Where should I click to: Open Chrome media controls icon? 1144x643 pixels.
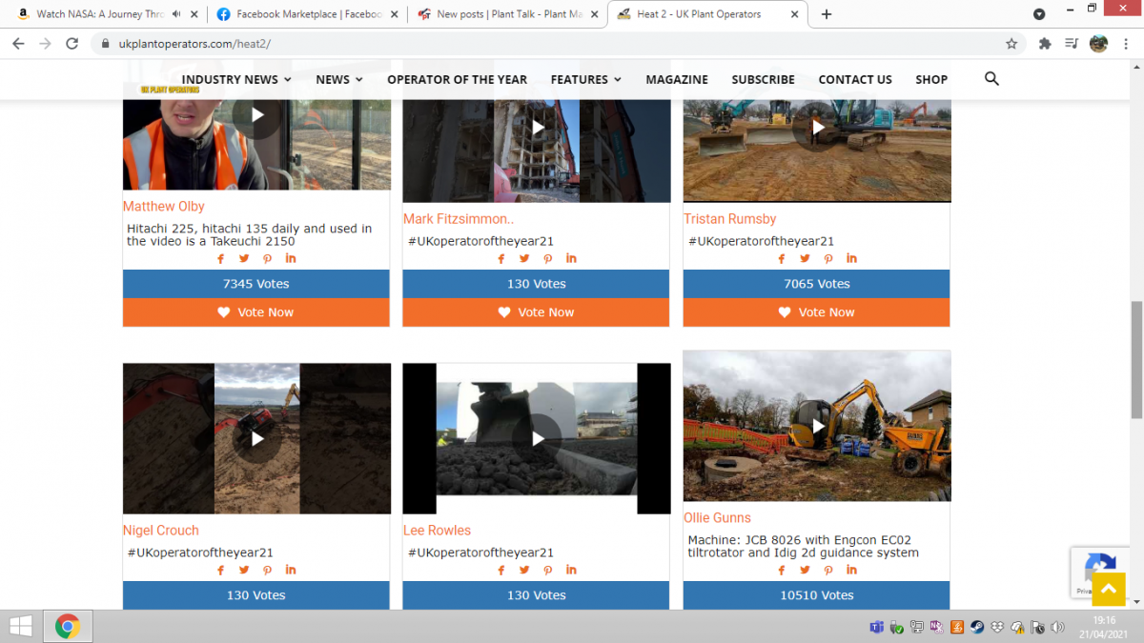(x=1072, y=44)
